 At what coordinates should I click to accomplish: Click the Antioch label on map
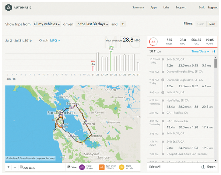click(110, 90)
